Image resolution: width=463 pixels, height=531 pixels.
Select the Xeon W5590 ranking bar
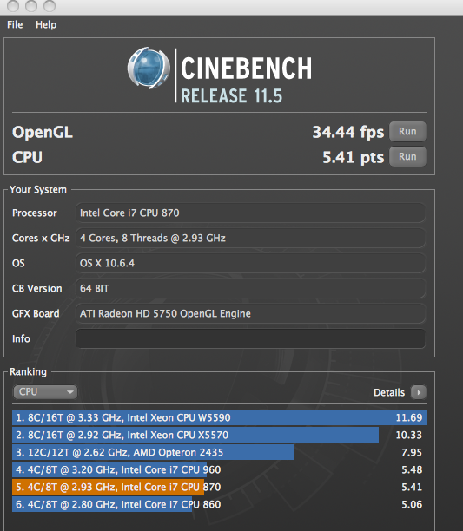click(220, 417)
